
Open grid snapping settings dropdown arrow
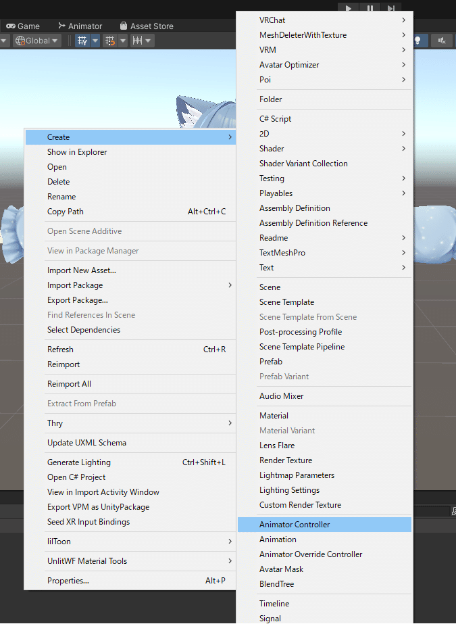123,41
